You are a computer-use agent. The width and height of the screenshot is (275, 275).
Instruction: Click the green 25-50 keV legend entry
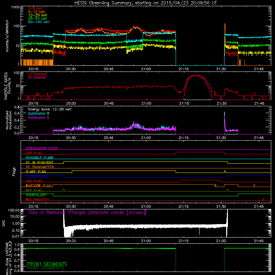coord(38,19)
